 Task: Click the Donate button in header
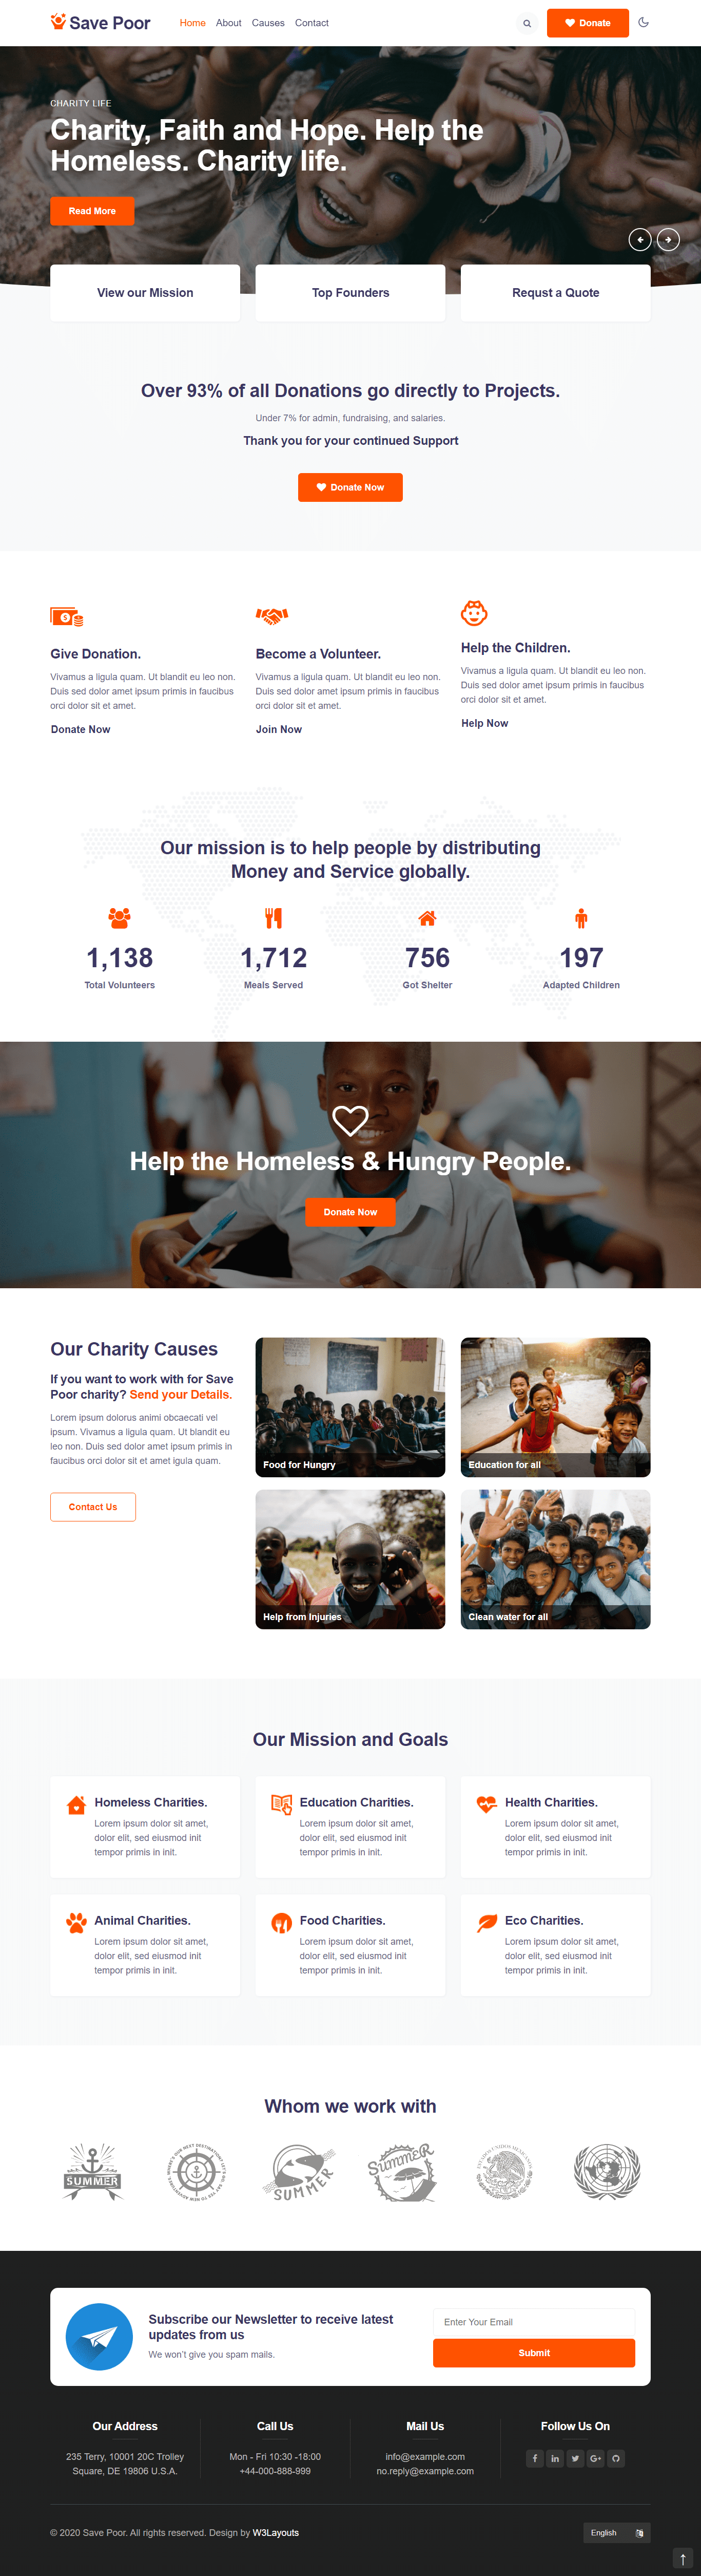[588, 23]
